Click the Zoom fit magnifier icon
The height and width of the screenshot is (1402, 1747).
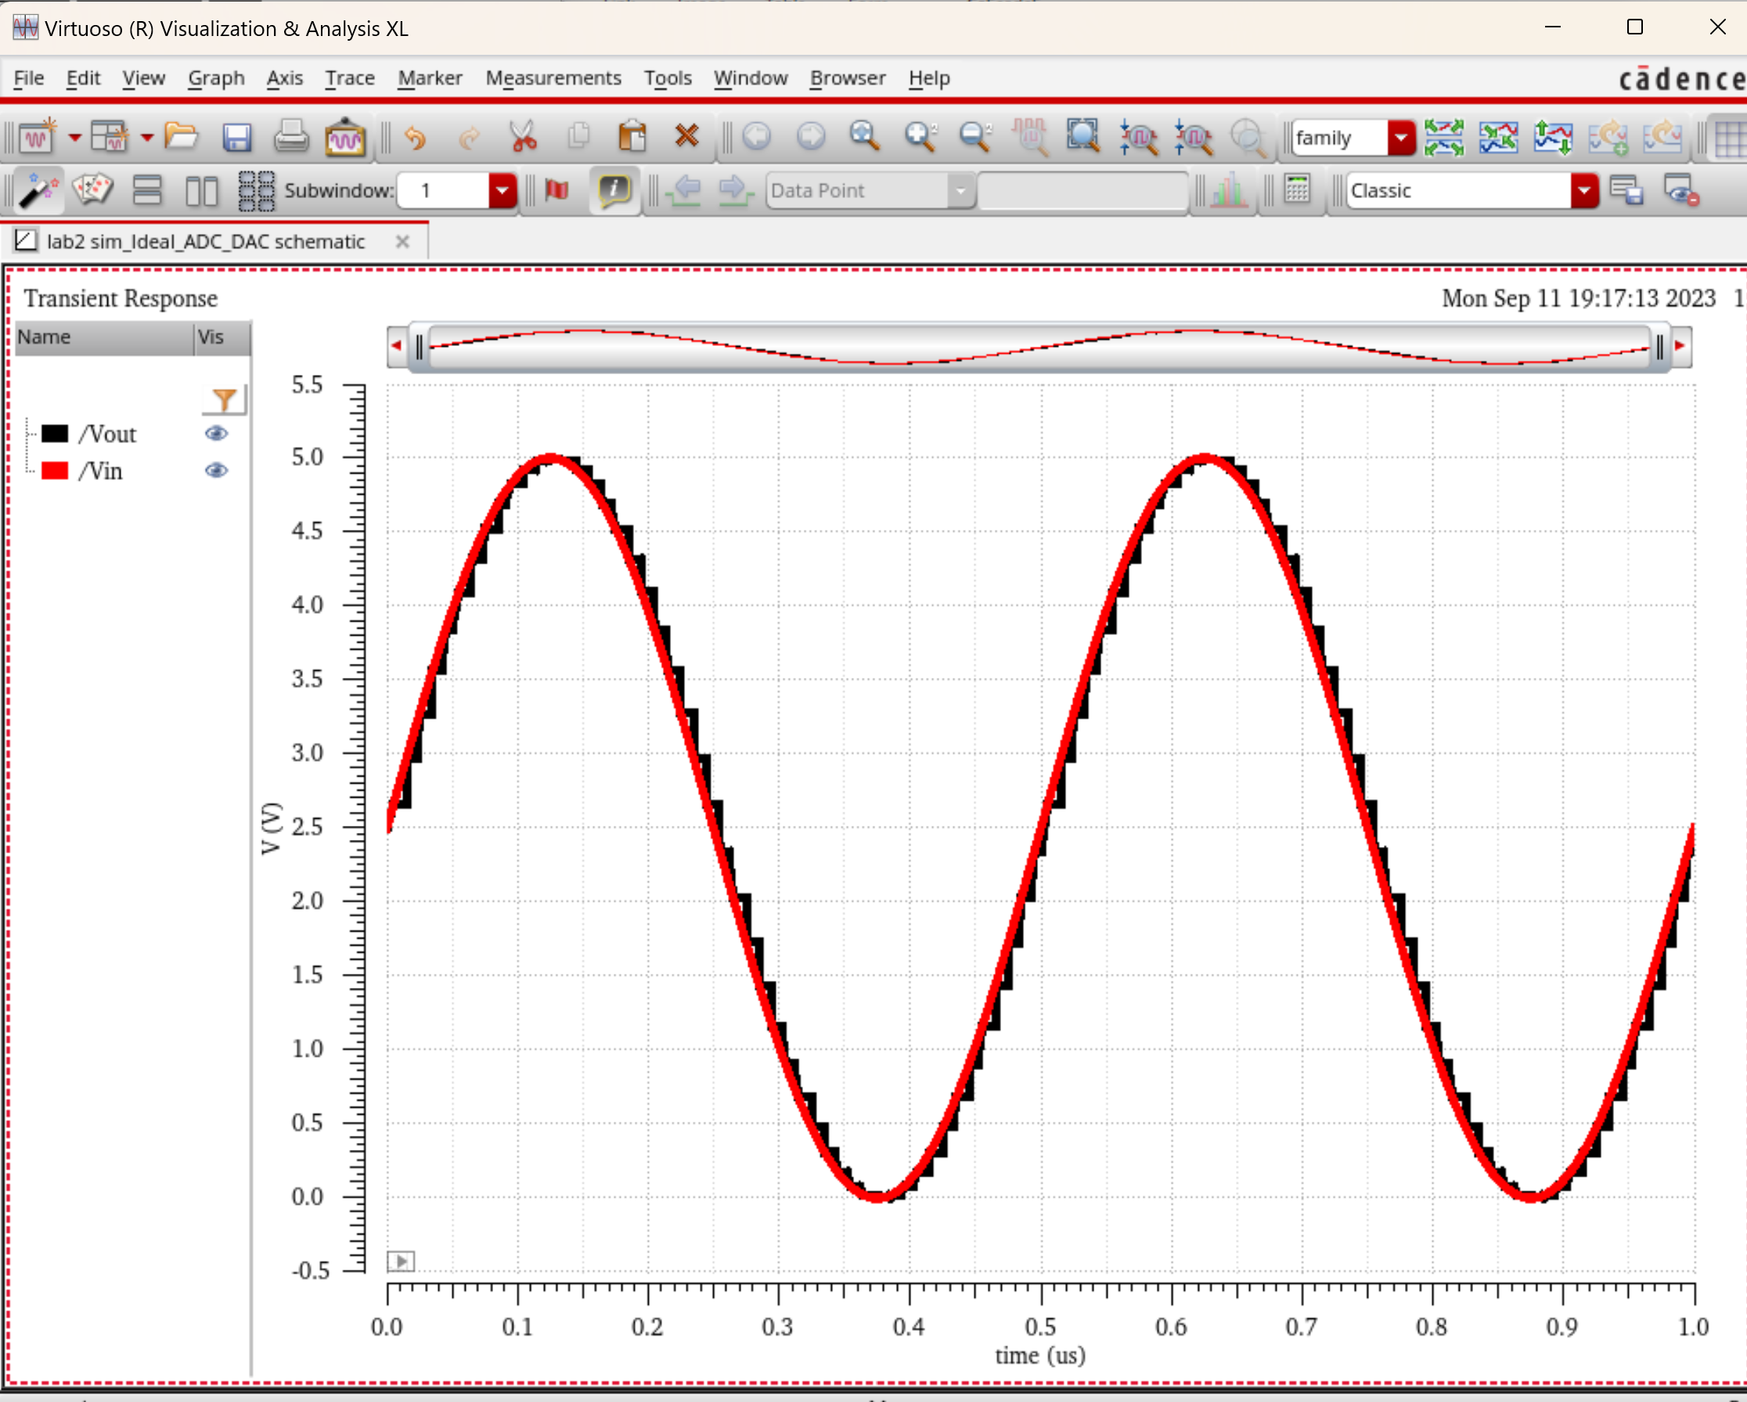coord(864,136)
